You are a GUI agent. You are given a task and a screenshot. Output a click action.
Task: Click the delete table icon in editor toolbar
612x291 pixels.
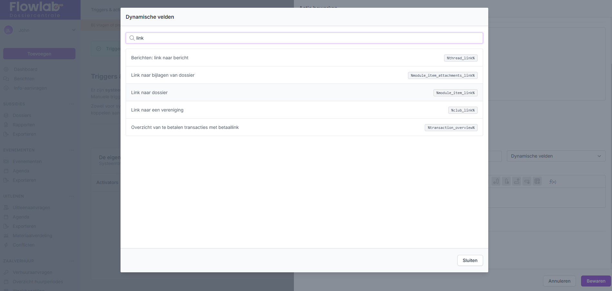click(537, 181)
